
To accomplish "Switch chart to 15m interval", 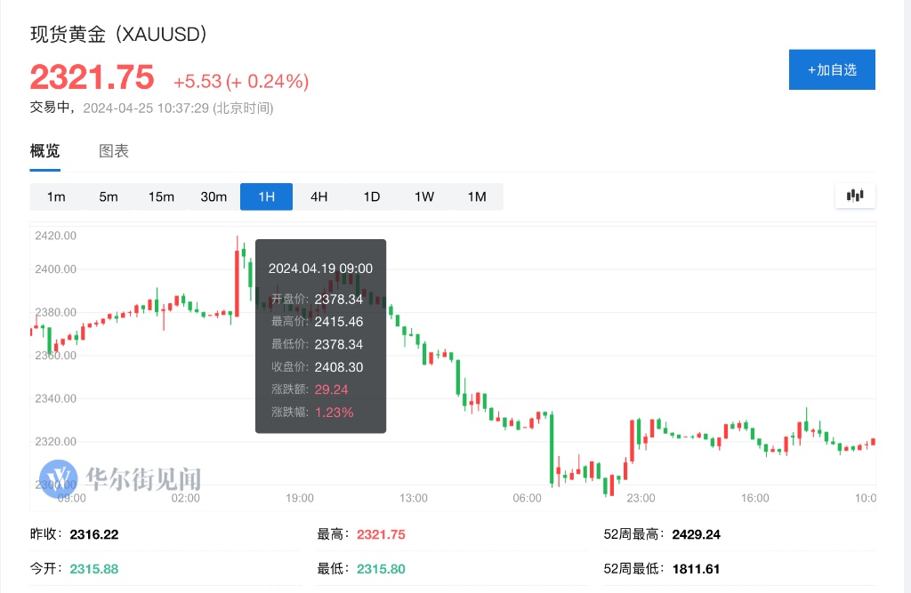I will point(161,196).
